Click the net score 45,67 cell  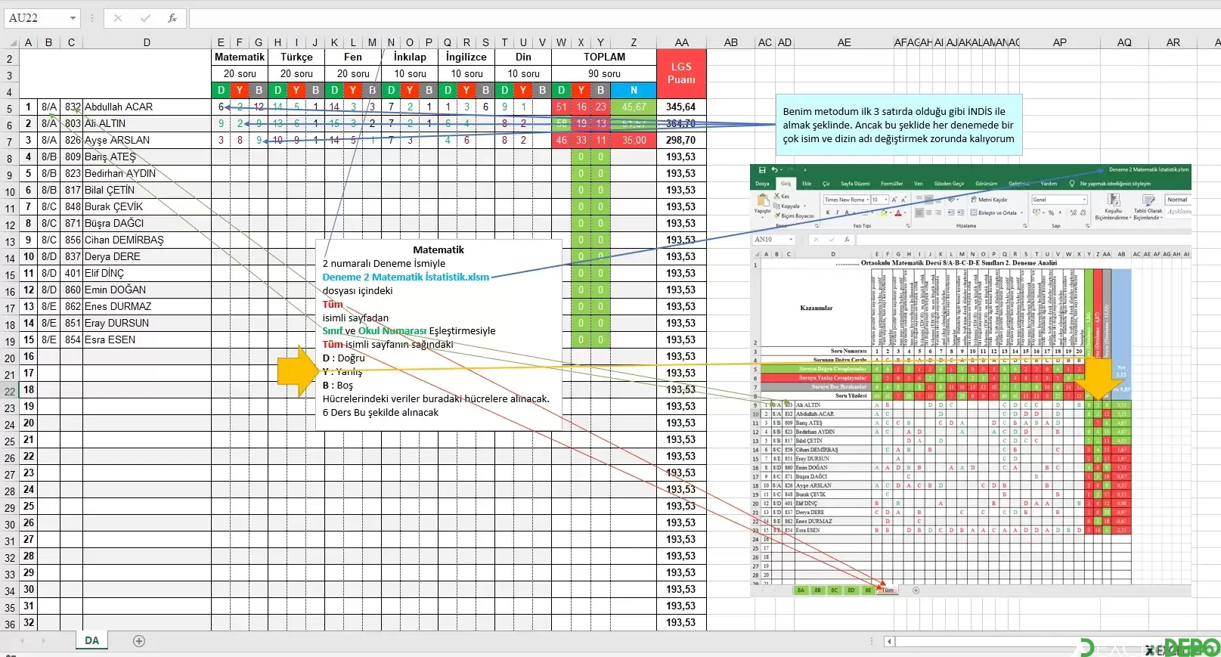point(634,107)
